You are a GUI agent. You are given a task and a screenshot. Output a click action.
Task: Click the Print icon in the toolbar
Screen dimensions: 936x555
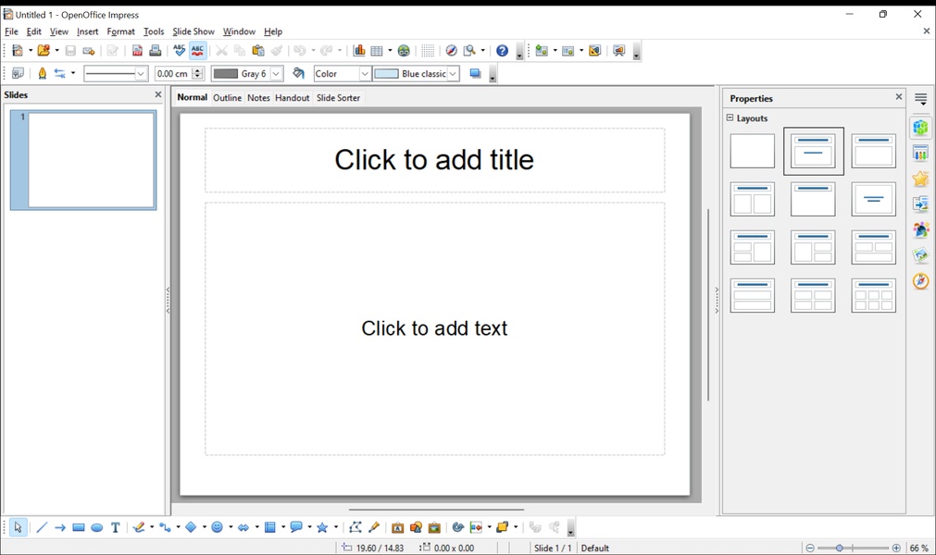(x=156, y=51)
